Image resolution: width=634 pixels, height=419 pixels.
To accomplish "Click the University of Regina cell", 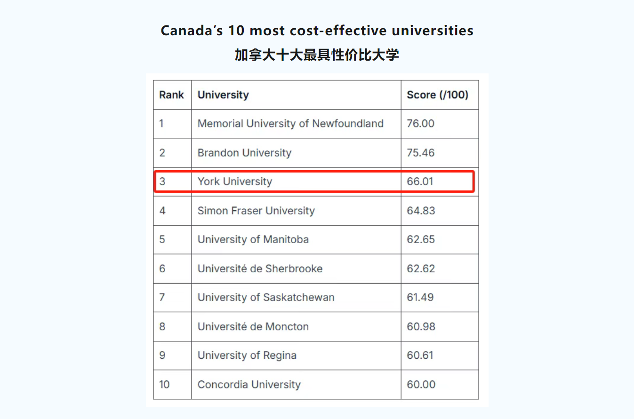I will [x=247, y=356].
